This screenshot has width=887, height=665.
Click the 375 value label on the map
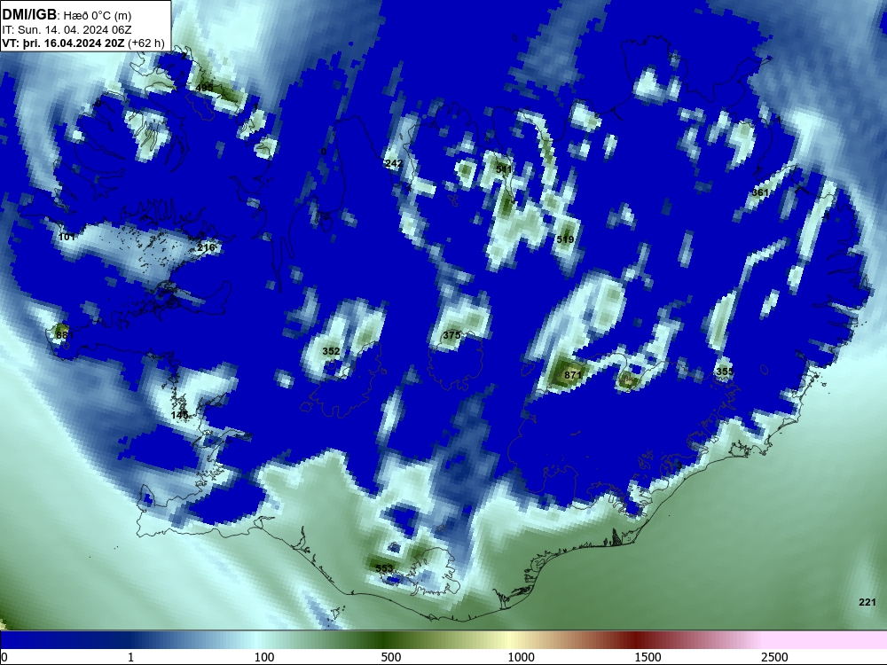tap(451, 335)
